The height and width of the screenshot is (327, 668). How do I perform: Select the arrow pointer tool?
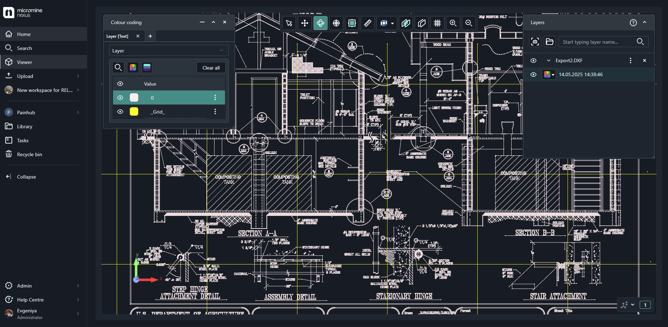289,23
